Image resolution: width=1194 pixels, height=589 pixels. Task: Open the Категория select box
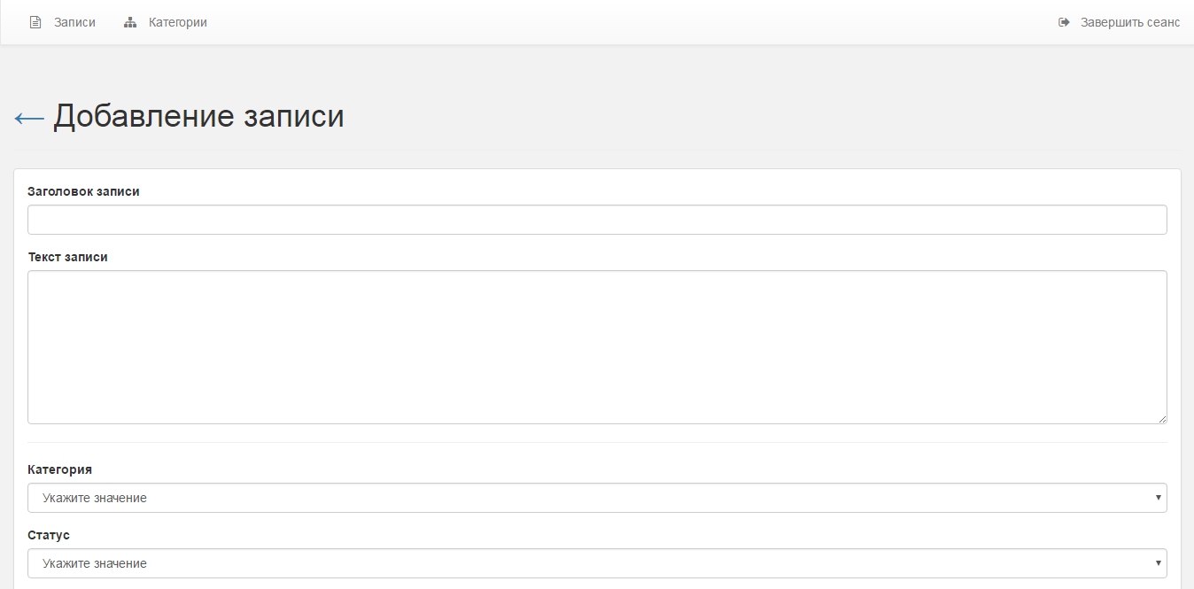[x=597, y=498]
